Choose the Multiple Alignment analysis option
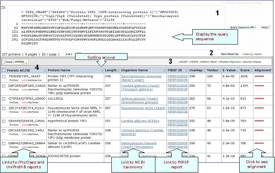 [230, 62]
